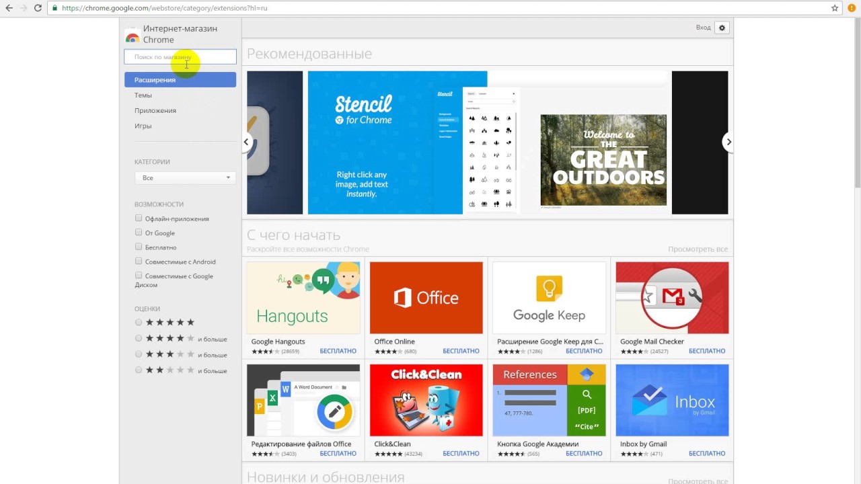The image size is (861, 484).
Task: Click Просмотреть все for С чего начать
Action: [698, 249]
